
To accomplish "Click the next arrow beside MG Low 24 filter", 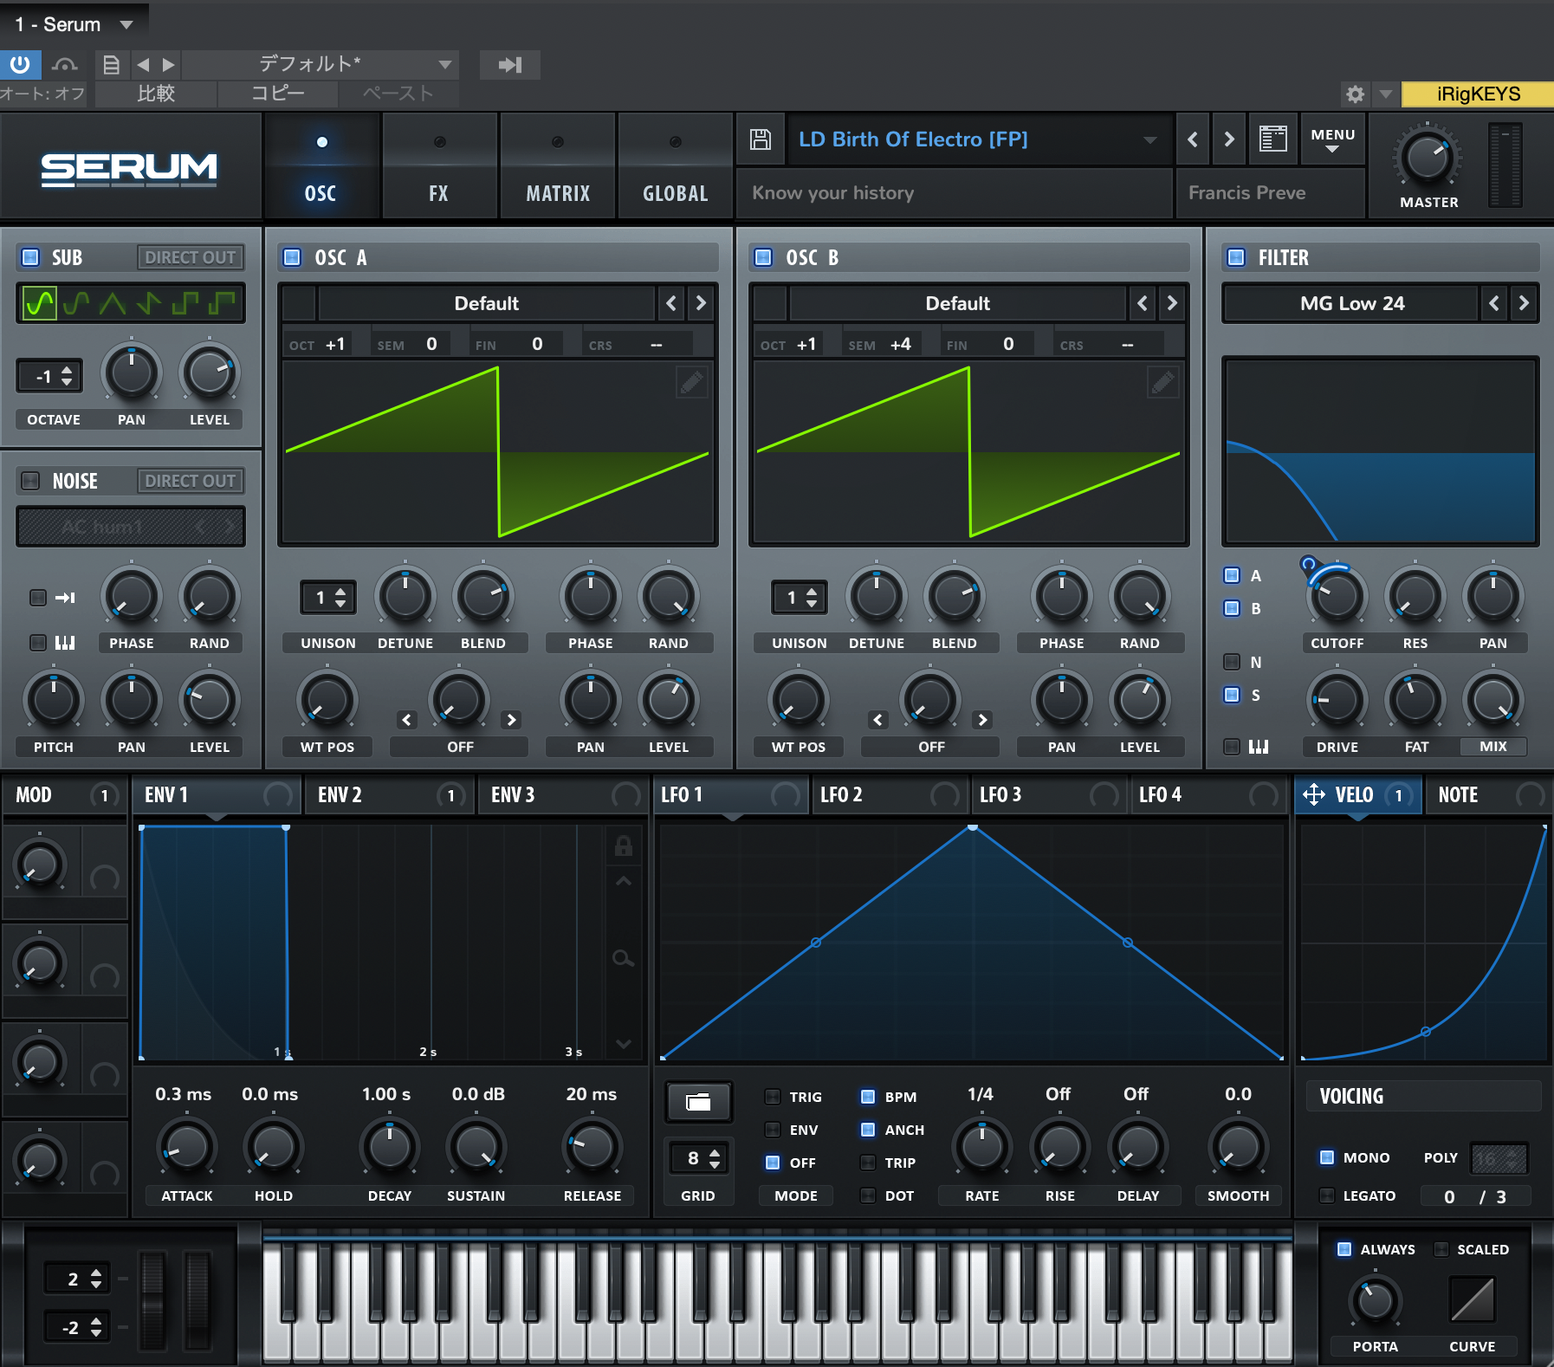I will click(1525, 303).
